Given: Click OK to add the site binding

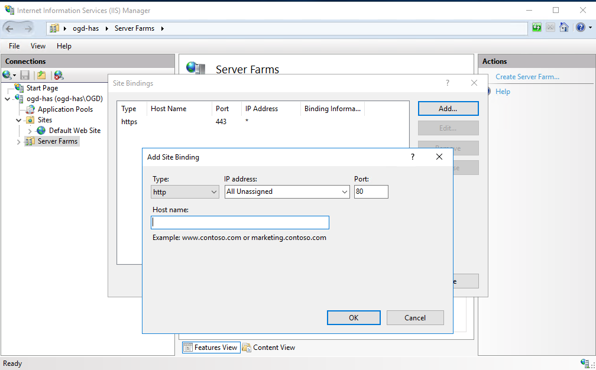Looking at the screenshot, I should coord(354,317).
